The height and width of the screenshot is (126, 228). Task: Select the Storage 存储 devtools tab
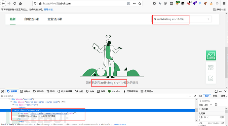coord(101,91)
